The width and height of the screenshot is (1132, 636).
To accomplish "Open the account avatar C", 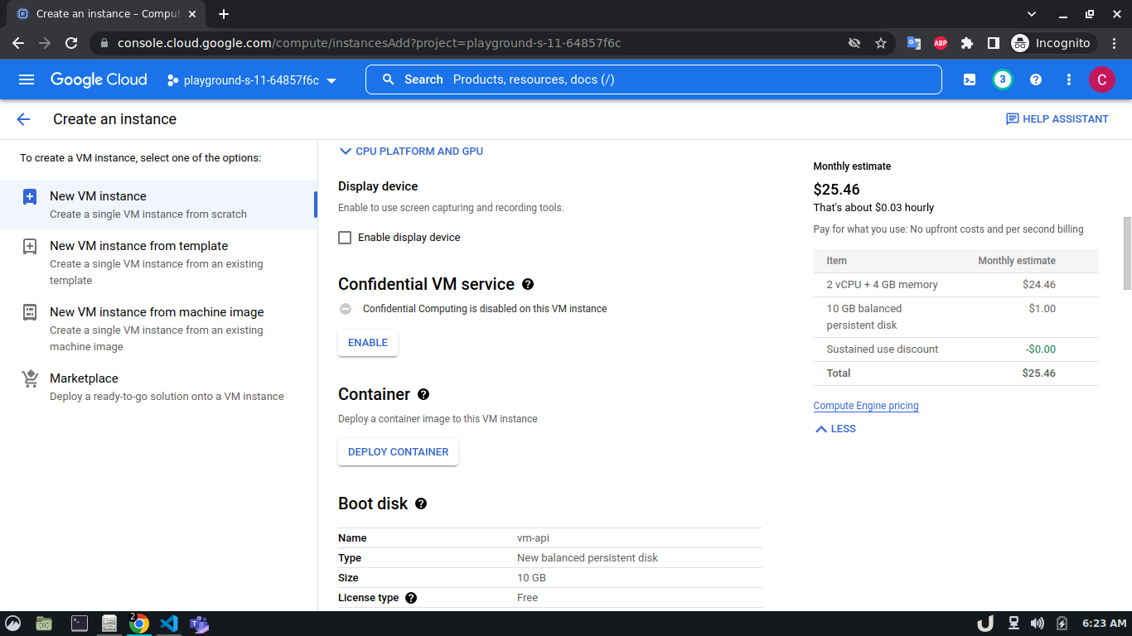I will [x=1101, y=79].
